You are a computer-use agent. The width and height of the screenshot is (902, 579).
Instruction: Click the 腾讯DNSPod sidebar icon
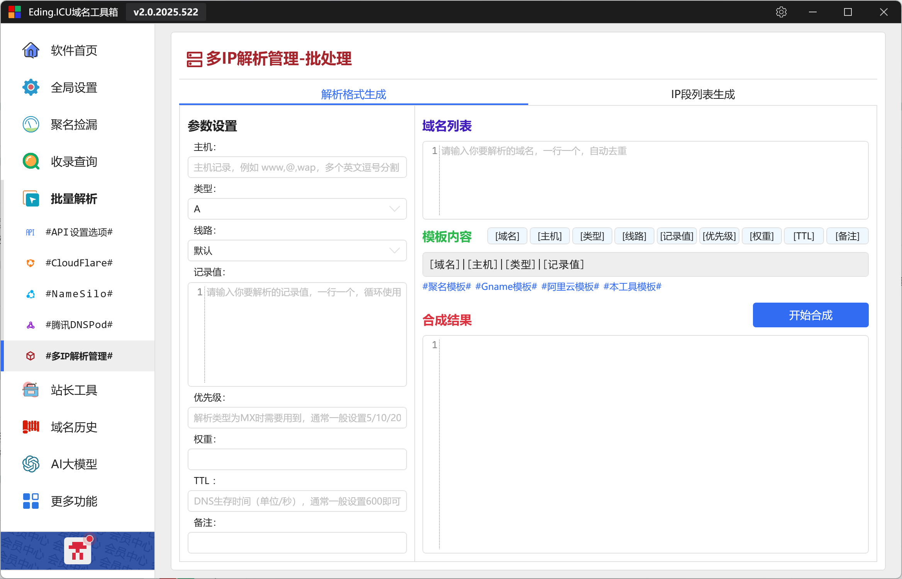(x=31, y=325)
